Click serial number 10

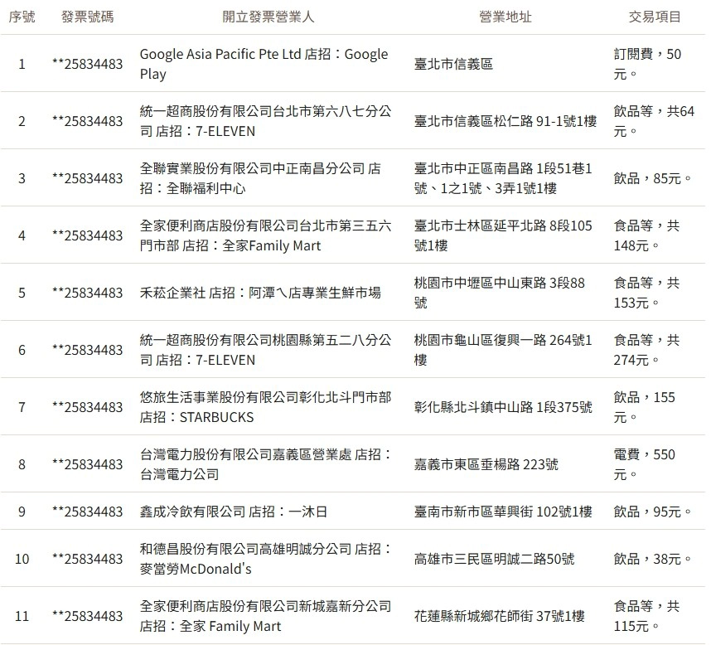[22, 559]
